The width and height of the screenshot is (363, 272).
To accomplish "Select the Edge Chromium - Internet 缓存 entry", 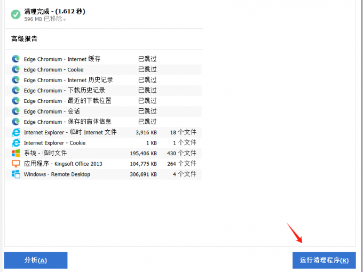I will pyautogui.click(x=104, y=59).
